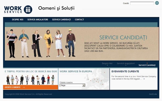Click the Hartă site footer link
162x101 pixels.
point(153,94)
